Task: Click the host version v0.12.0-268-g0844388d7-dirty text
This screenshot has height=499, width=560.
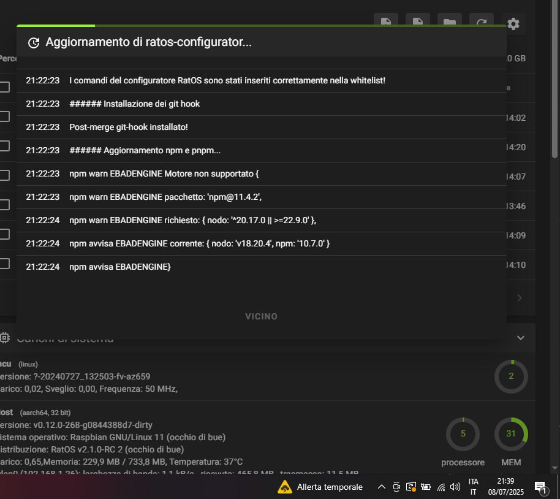Action: [x=76, y=425]
